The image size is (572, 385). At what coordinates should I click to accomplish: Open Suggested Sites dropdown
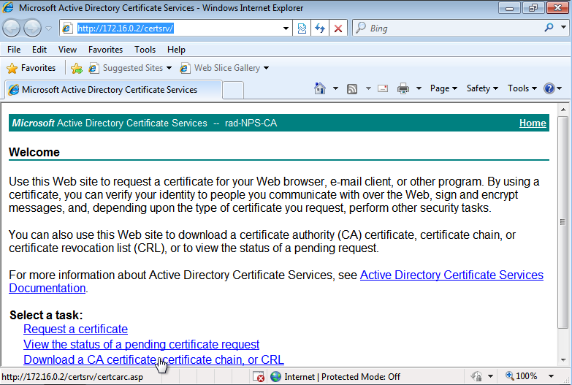tap(130, 68)
